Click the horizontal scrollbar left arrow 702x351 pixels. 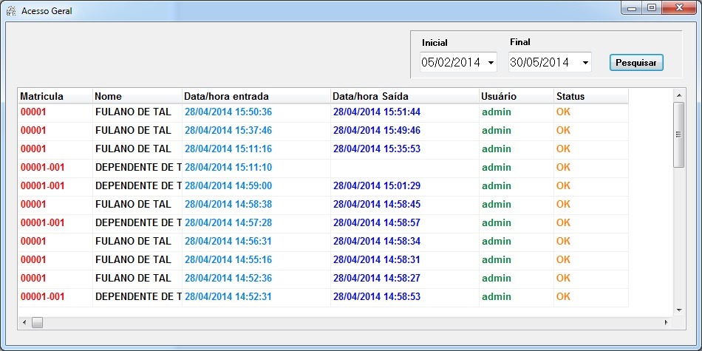pyautogui.click(x=24, y=323)
